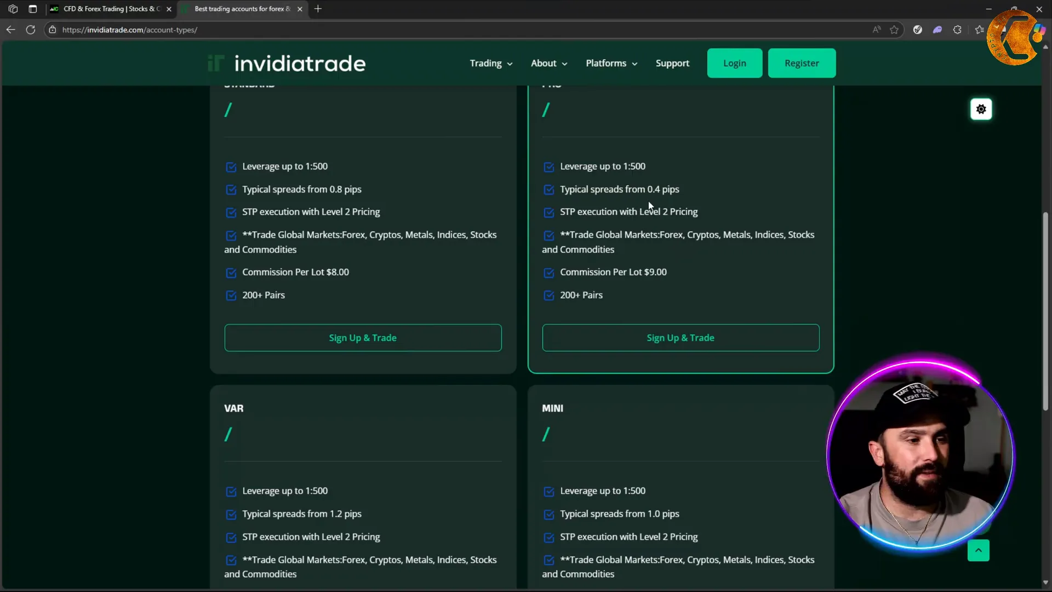
Task: Click check icon beside Commission Per Lot $8.00
Action: 231,272
